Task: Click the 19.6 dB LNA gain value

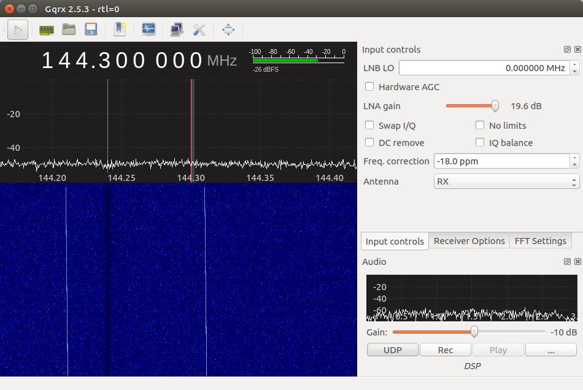Action: click(x=526, y=106)
